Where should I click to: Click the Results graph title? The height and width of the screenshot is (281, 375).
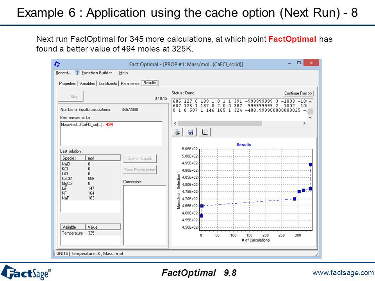[244, 144]
